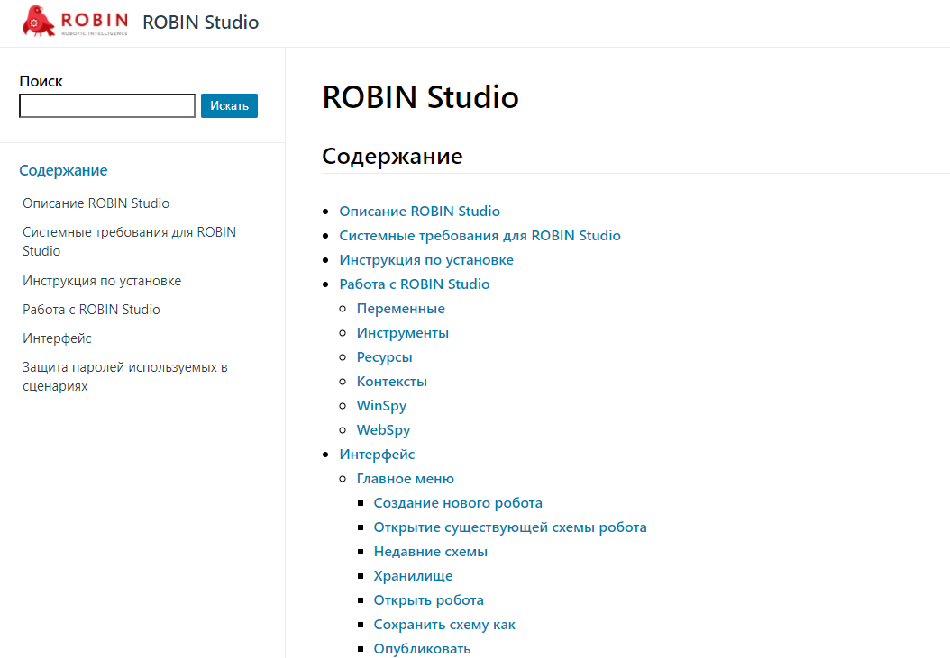Open the sidebar Интерфейс item

57,338
